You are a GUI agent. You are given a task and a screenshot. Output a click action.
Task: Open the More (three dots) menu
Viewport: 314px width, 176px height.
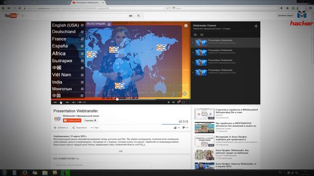(95, 128)
